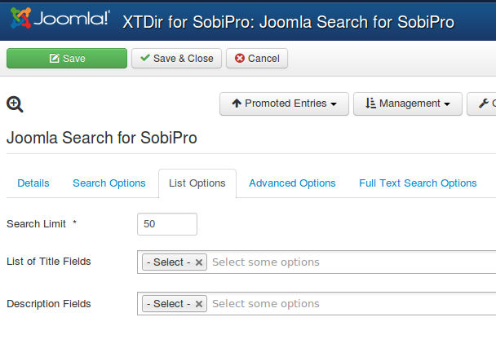Viewport: 496px width, 348px height.
Task: Click the List of Title Fields label
Action: [49, 262]
